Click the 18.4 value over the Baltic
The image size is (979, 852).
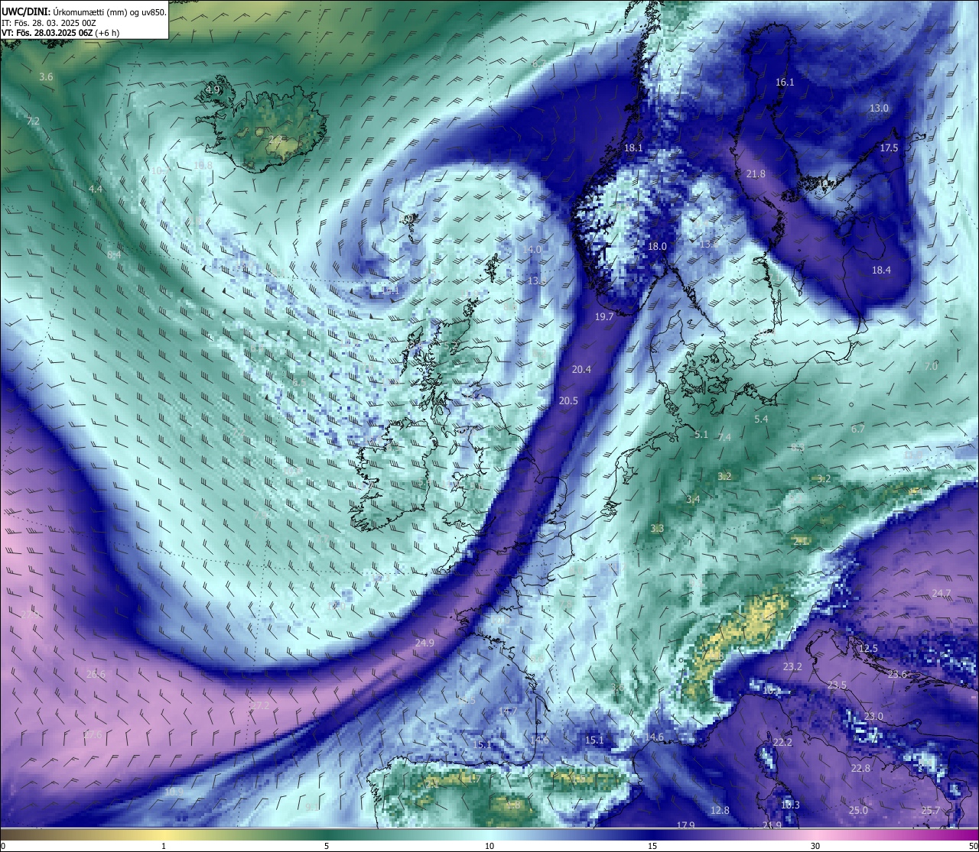point(881,270)
